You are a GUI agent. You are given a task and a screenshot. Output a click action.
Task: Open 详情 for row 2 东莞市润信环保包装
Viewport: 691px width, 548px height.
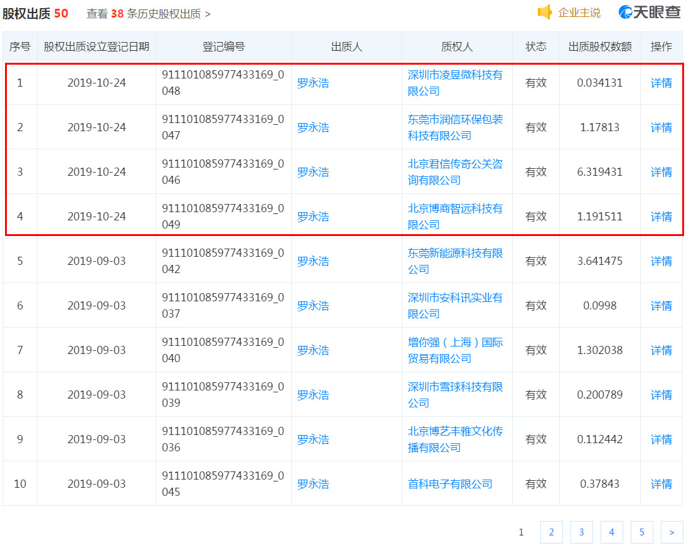click(661, 127)
